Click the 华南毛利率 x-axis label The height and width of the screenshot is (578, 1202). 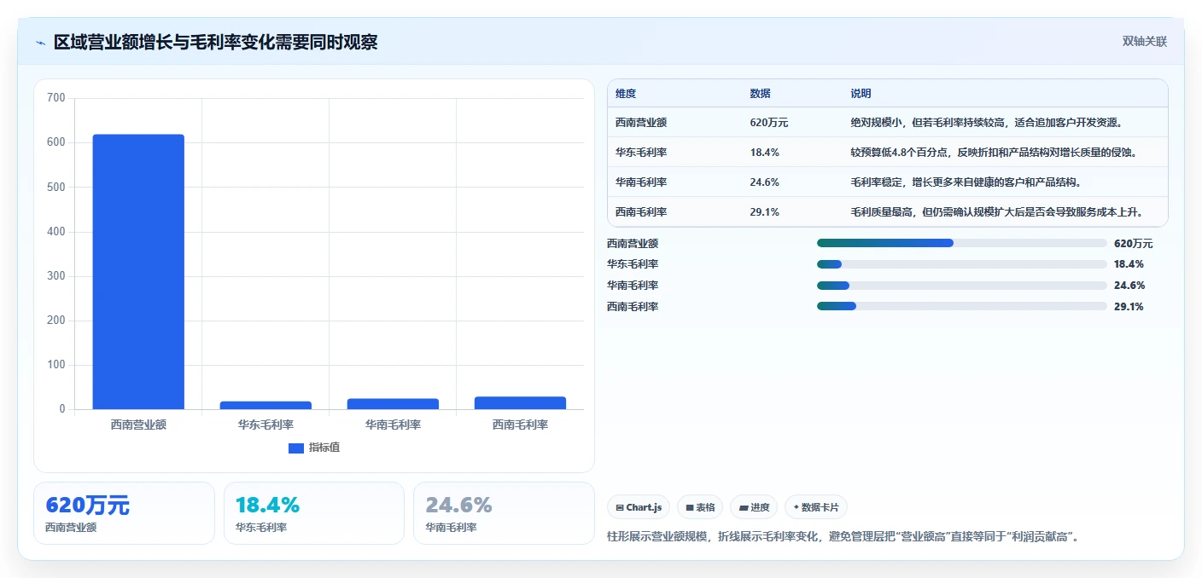tap(393, 424)
